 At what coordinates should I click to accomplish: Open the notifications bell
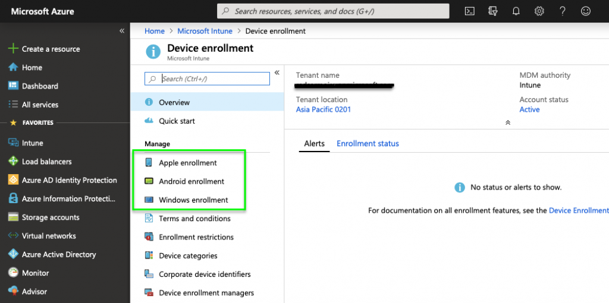point(516,11)
